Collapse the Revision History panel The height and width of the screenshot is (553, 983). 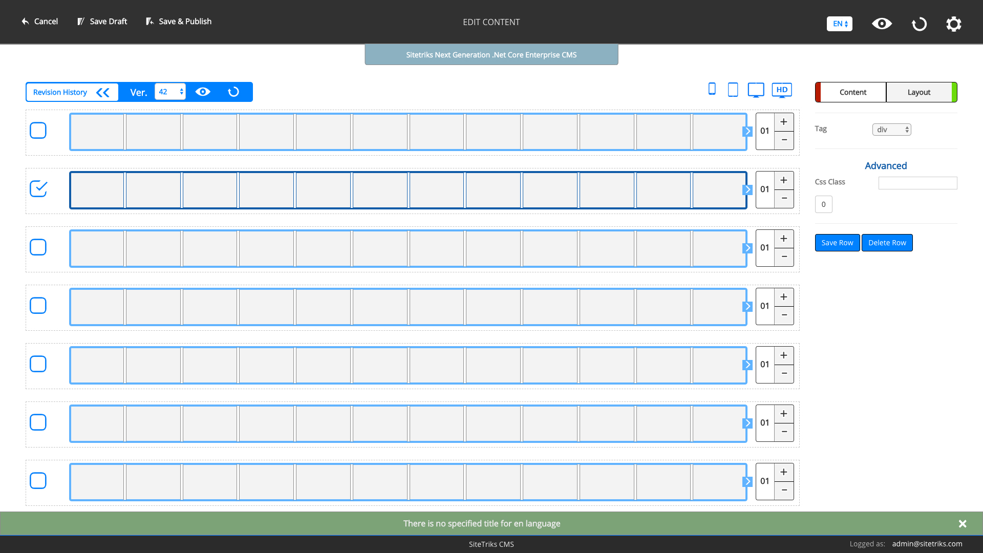pyautogui.click(x=103, y=92)
